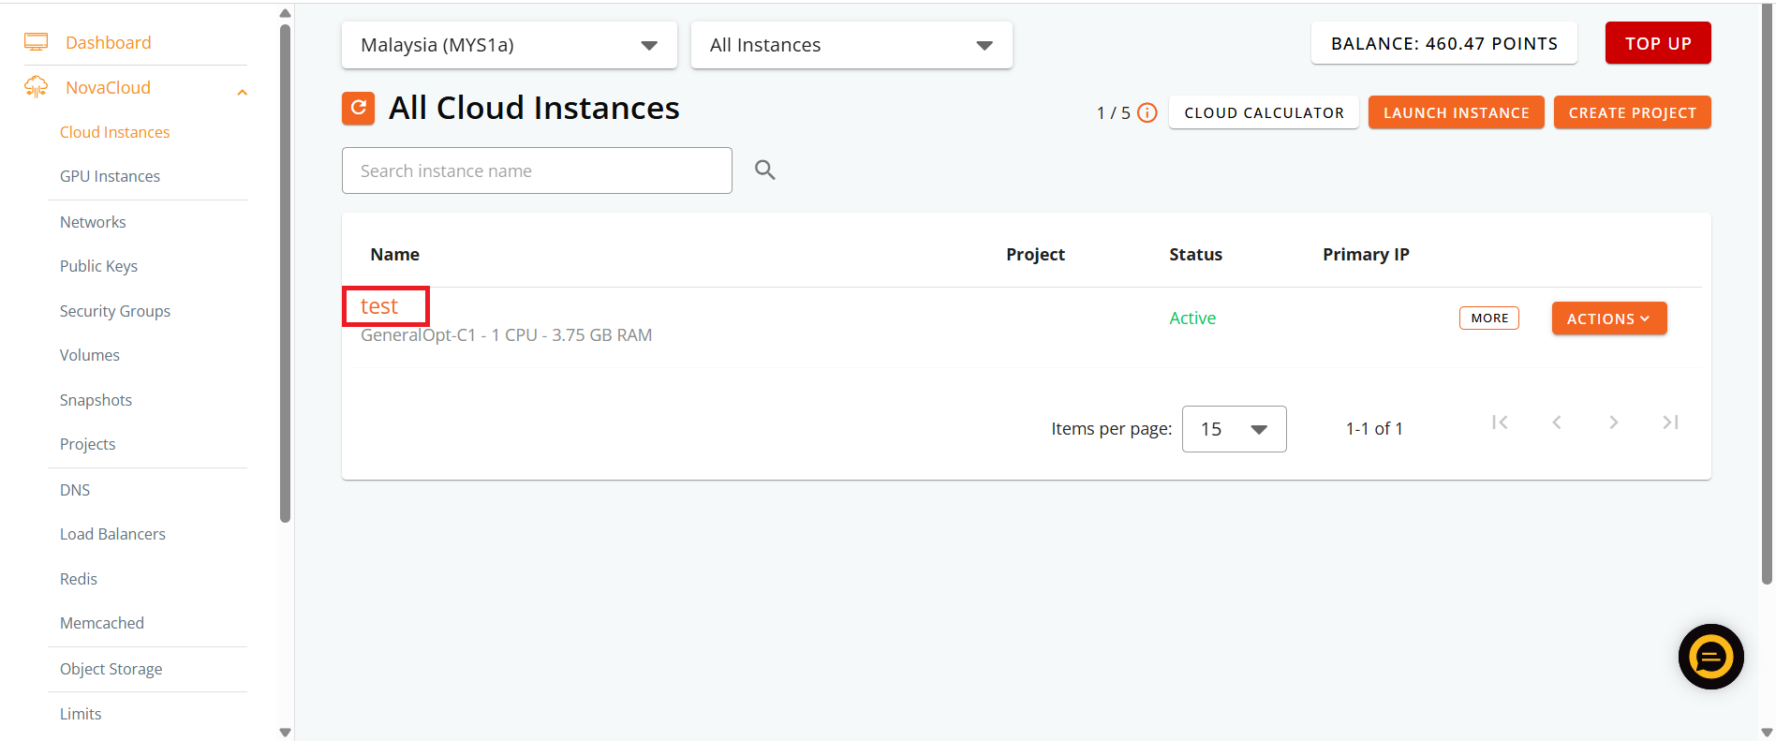Image resolution: width=1776 pixels, height=741 pixels.
Task: Open the Limits page
Action: click(81, 714)
